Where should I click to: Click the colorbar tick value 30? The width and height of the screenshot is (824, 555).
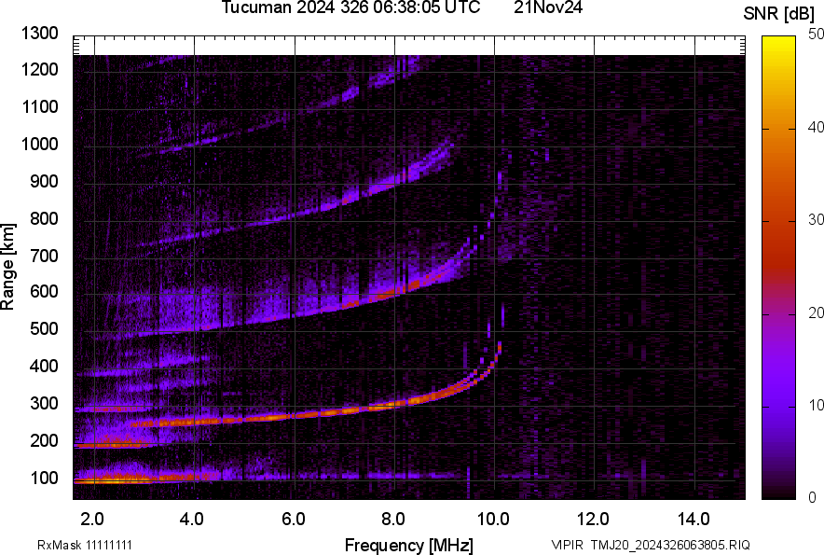coord(817,220)
